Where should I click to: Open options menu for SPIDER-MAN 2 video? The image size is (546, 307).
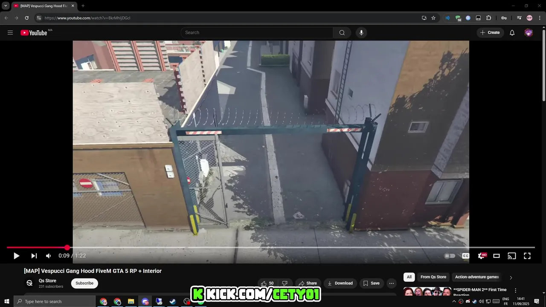pos(515,290)
